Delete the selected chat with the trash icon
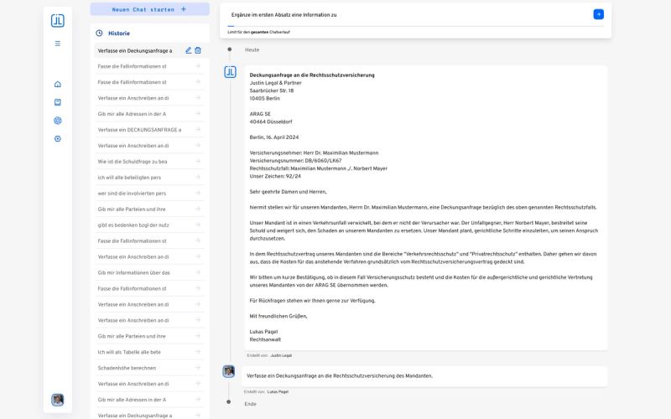This screenshot has width=671, height=419. tap(198, 50)
